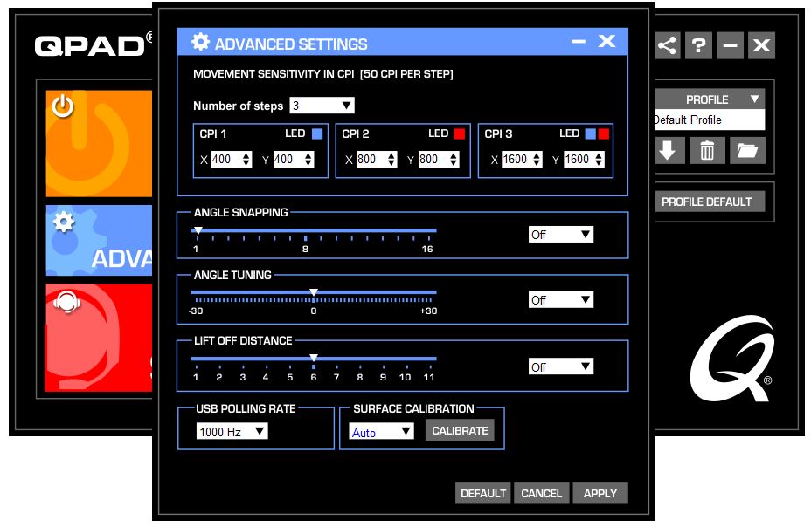Click the CPI 1 blue LED swatch
This screenshot has width=811, height=527.
point(317,133)
